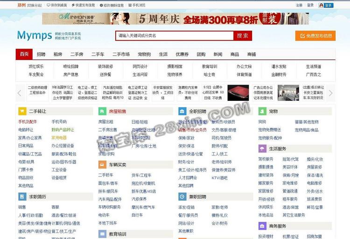The image size is (350, 239).
Task: Click 修改/删除信息 in the top bar
Action: (x=112, y=5)
